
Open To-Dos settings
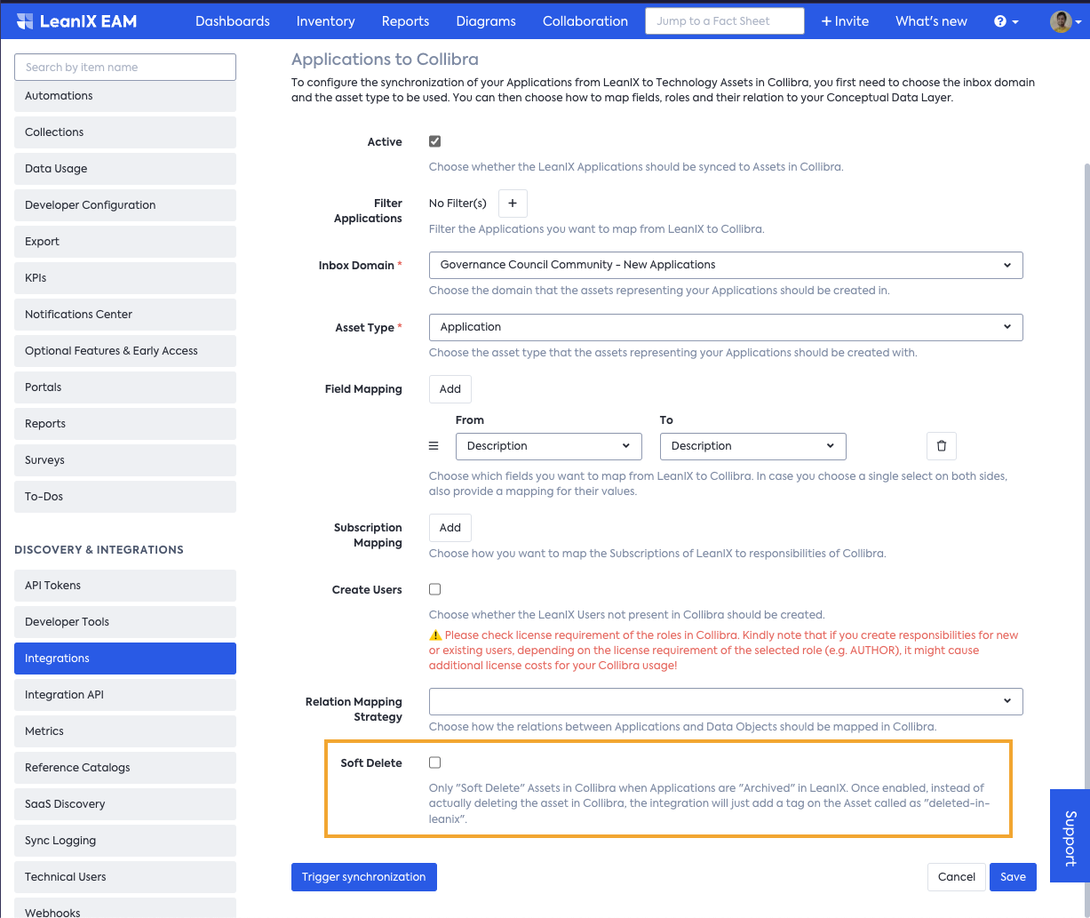pyautogui.click(x=125, y=497)
